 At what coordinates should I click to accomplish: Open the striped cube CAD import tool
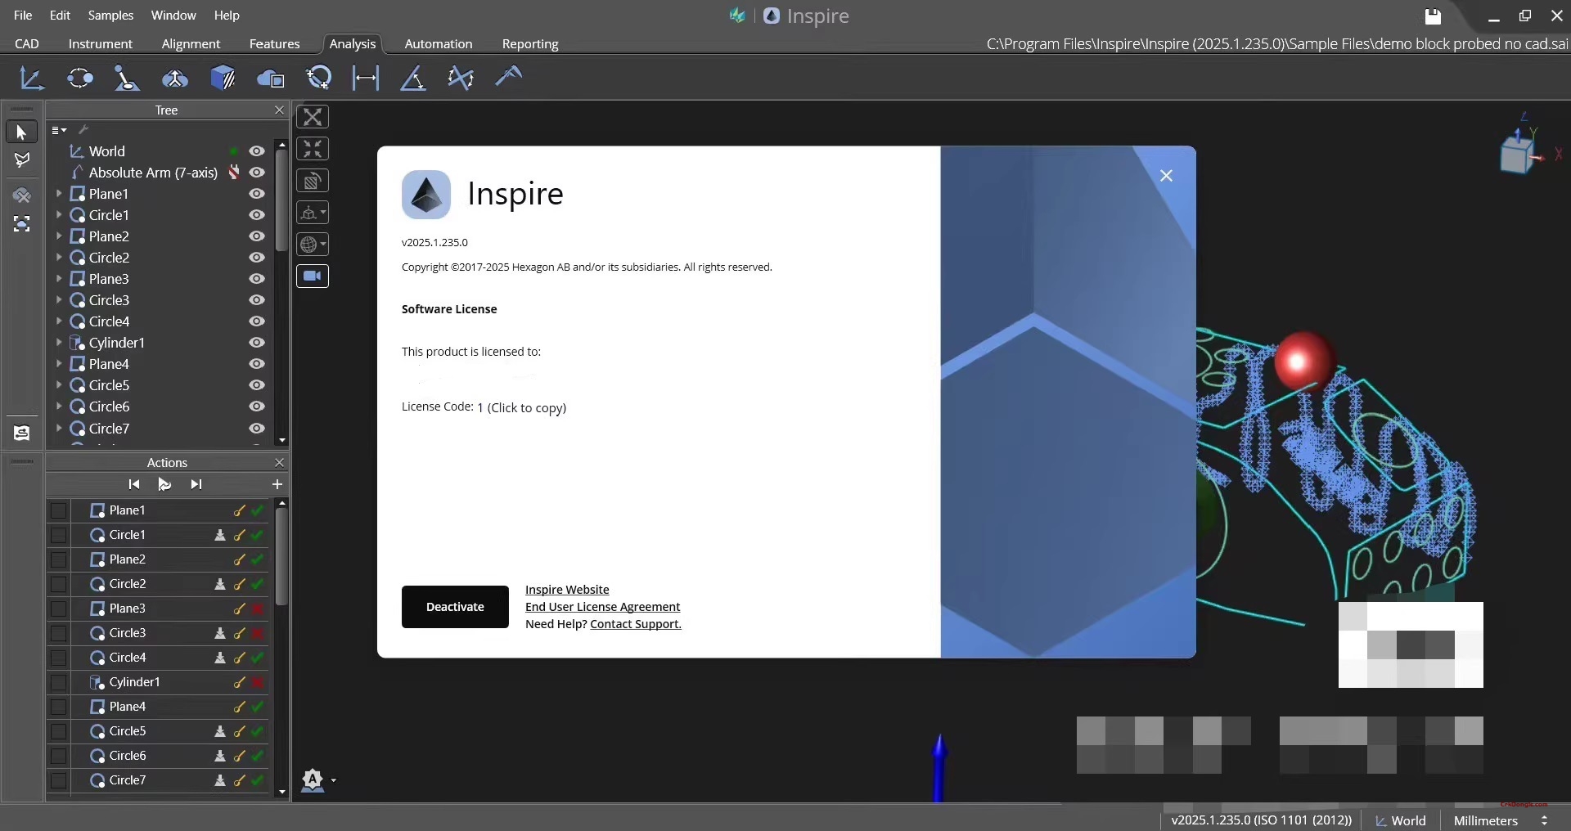(x=223, y=78)
